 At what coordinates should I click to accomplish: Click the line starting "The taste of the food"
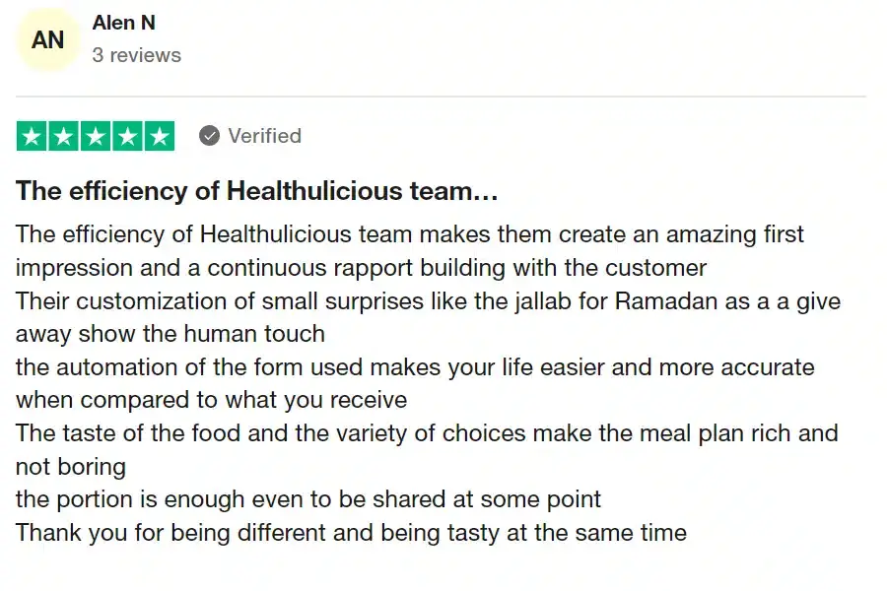tap(426, 433)
